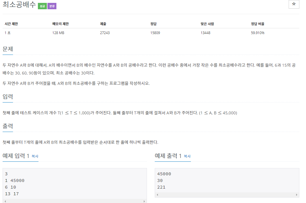Click the 59.910% ratio value
The image size is (306, 203).
coord(258,33)
